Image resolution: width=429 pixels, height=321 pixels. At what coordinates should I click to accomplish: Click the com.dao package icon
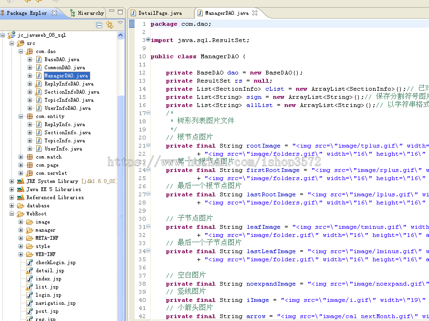coord(30,51)
